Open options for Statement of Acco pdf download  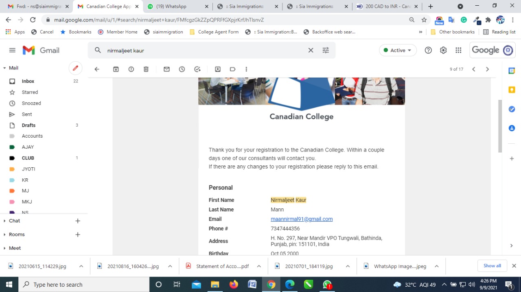[259, 266]
